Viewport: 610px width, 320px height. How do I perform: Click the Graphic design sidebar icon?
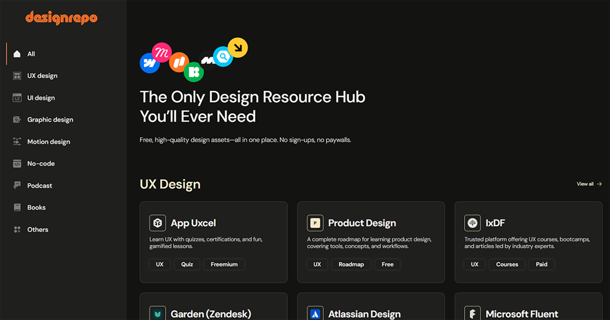coord(17,120)
